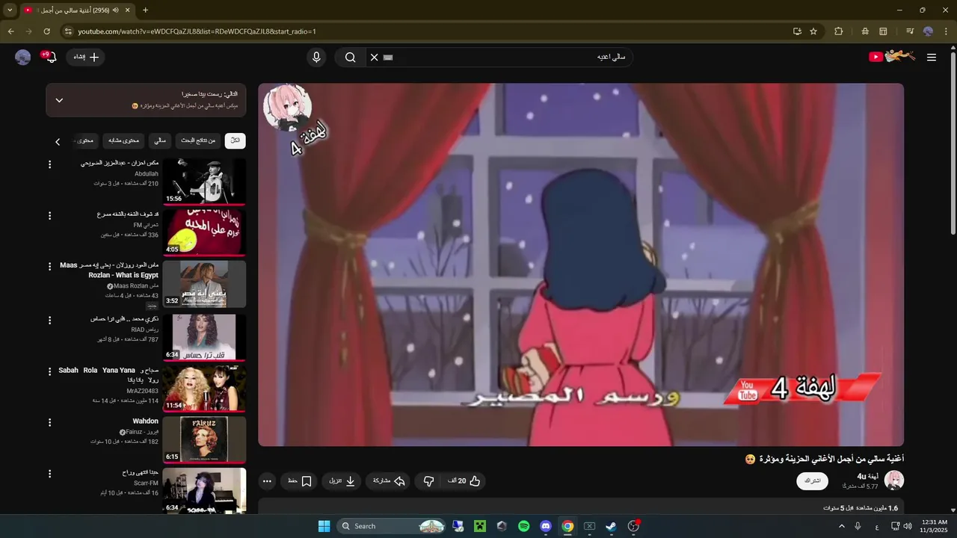Open Scarr-FM channel name text
This screenshot has height=538, width=957.
tap(146, 483)
